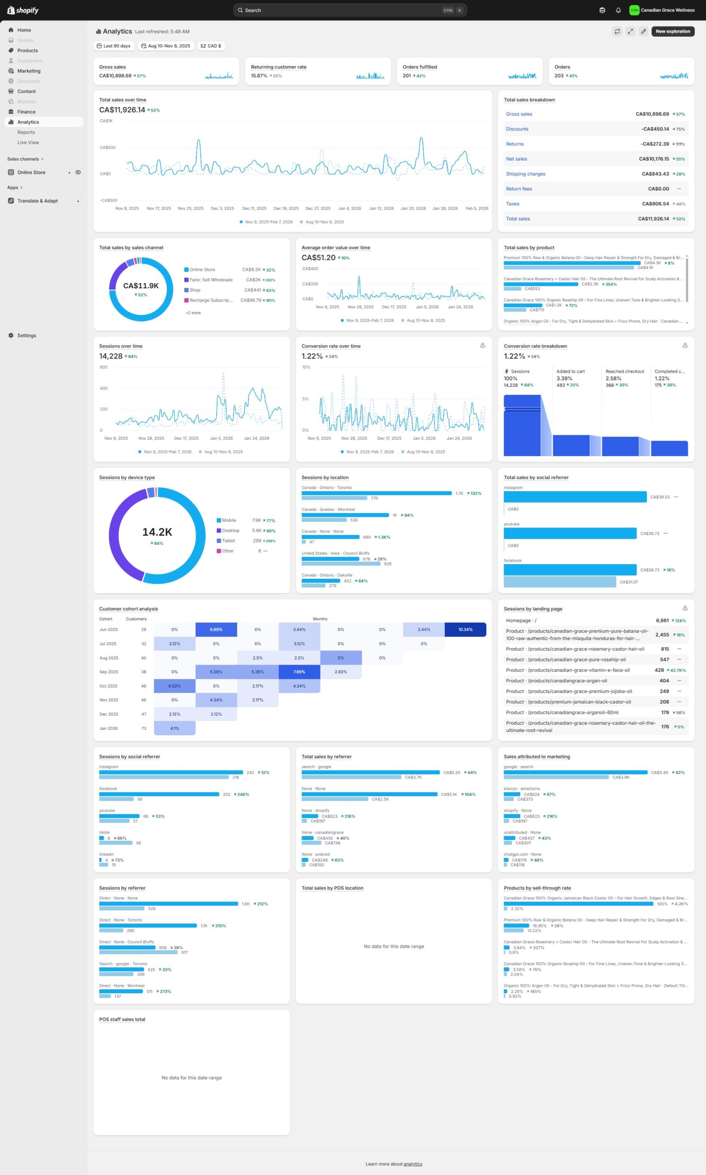Viewport: 706px width, 1175px height.
Task: Click the New exploration button
Action: pyautogui.click(x=672, y=31)
